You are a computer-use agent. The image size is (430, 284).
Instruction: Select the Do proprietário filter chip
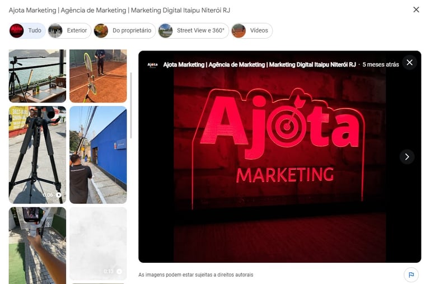(x=124, y=30)
